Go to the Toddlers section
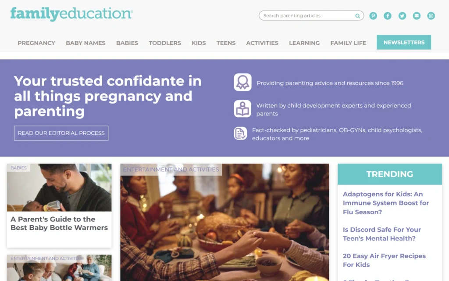 tap(165, 43)
